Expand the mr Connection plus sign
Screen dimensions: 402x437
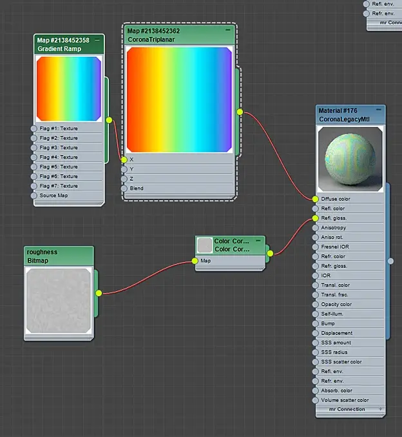pos(380,409)
